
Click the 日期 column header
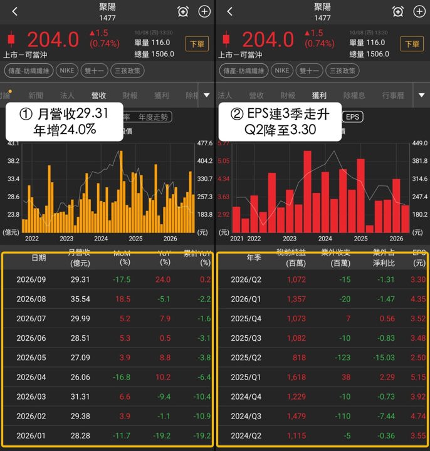pyautogui.click(x=39, y=257)
